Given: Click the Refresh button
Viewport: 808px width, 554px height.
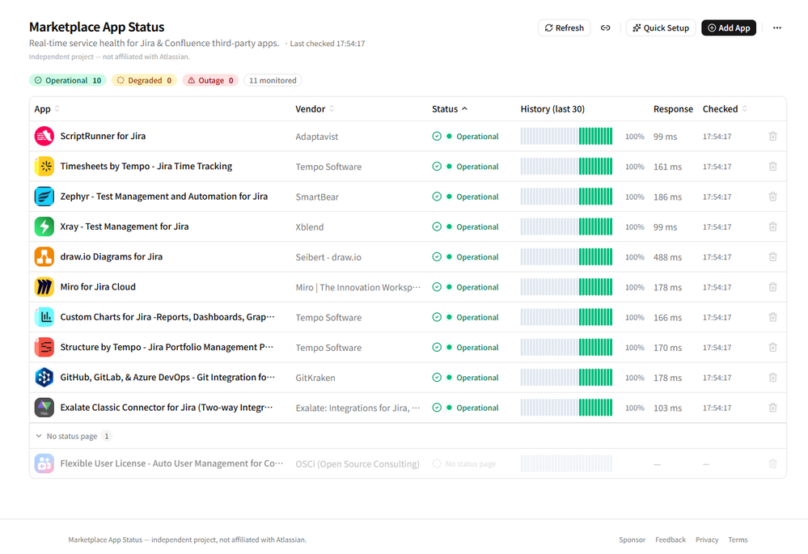Looking at the screenshot, I should [x=564, y=27].
